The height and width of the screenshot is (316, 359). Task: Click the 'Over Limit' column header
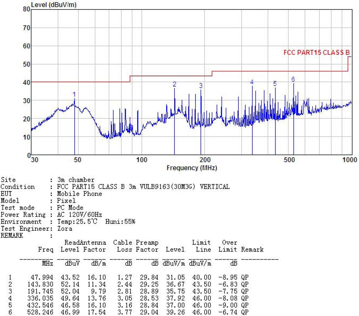[x=227, y=246]
